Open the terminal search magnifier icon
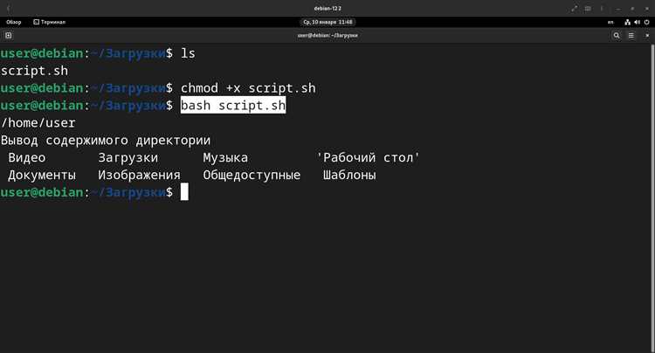The width and height of the screenshot is (655, 353). point(617,36)
